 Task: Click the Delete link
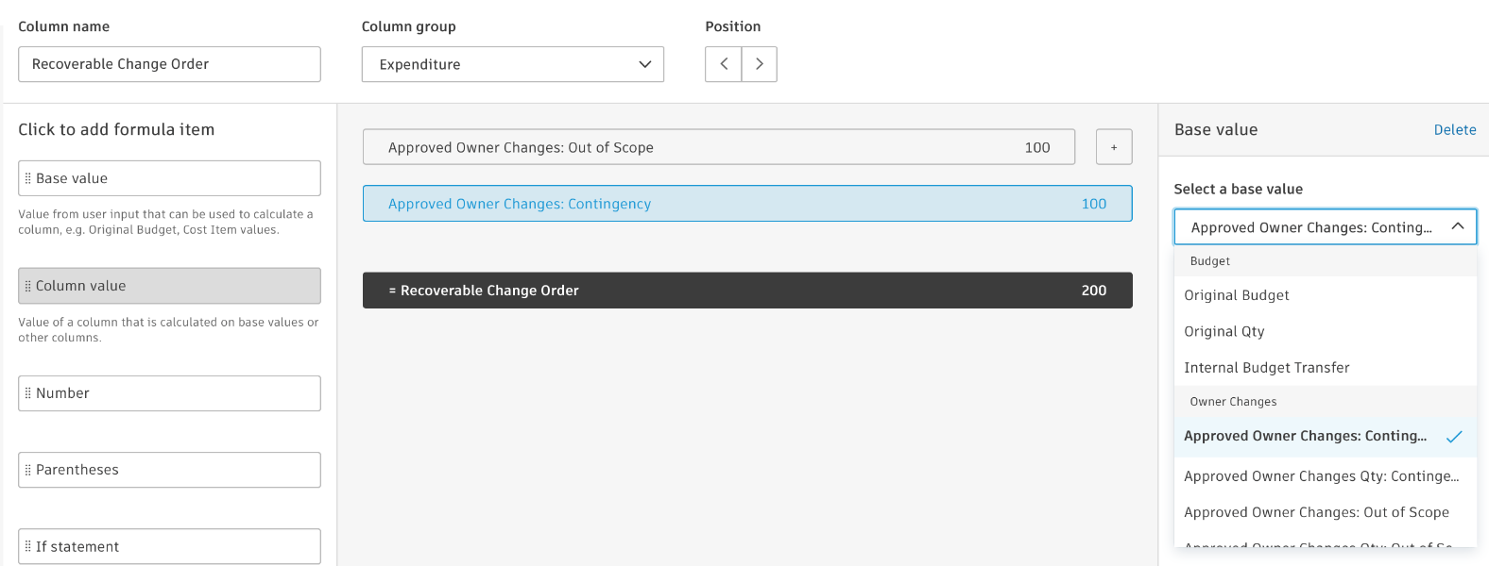tap(1454, 130)
